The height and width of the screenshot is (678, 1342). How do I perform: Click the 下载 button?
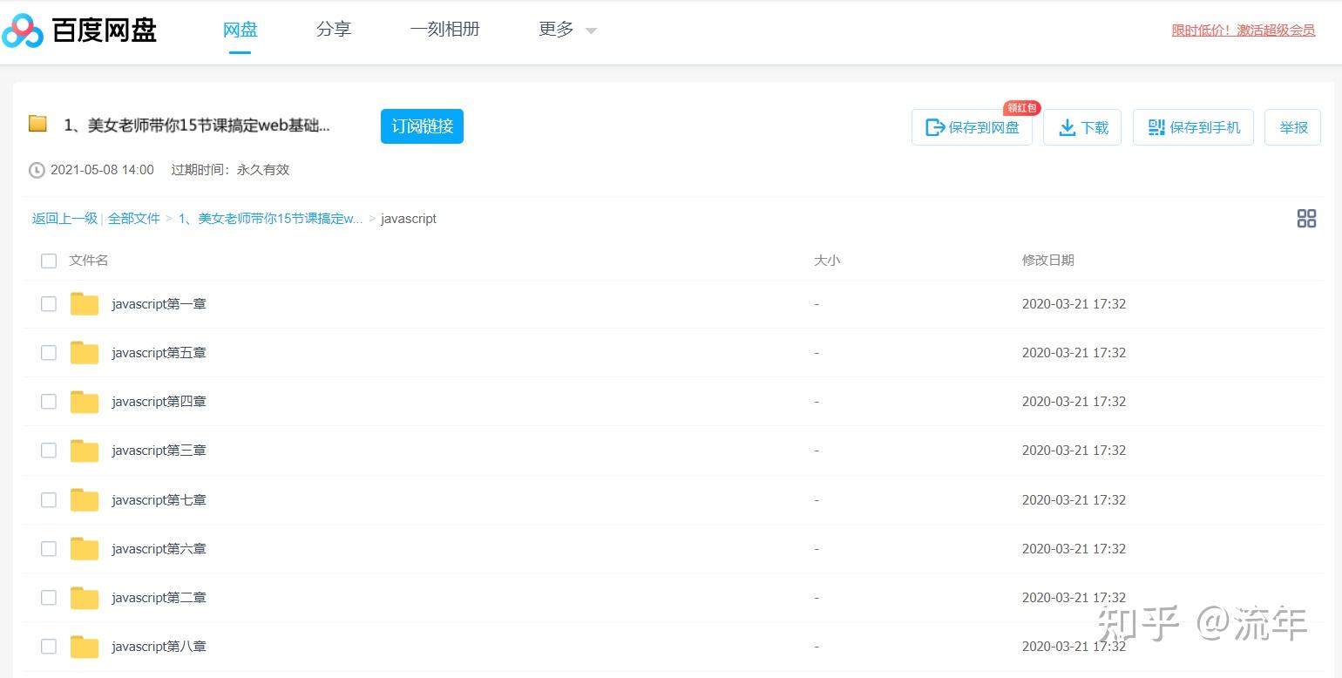pyautogui.click(x=1082, y=127)
